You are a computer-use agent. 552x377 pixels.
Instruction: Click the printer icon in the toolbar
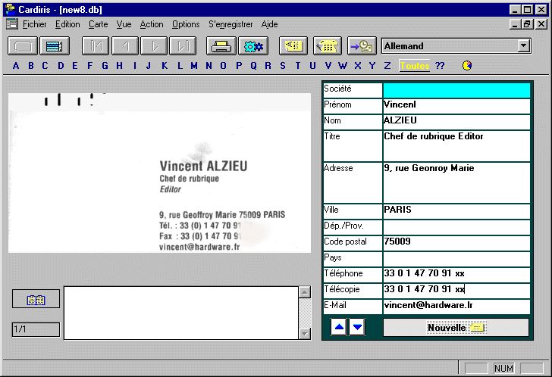click(x=221, y=46)
